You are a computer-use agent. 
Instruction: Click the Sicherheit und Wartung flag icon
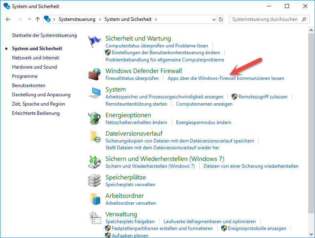pyautogui.click(x=95, y=41)
